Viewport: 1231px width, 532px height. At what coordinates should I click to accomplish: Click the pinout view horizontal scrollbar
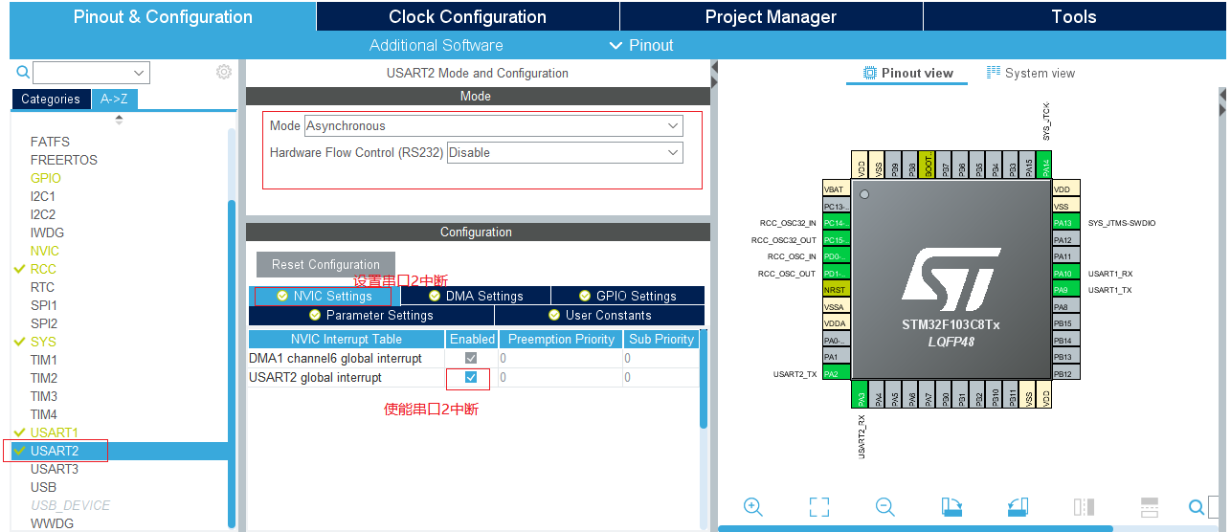click(916, 528)
